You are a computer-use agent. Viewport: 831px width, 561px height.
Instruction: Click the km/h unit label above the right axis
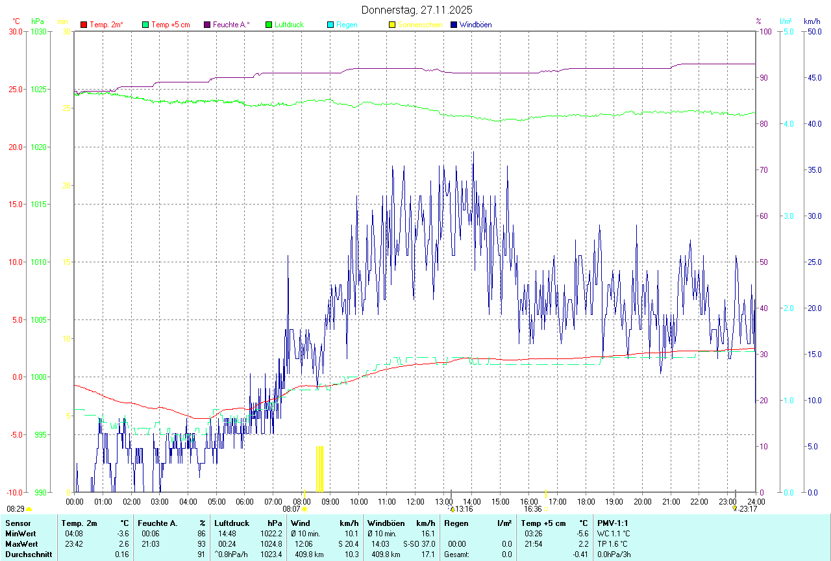pyautogui.click(x=812, y=21)
